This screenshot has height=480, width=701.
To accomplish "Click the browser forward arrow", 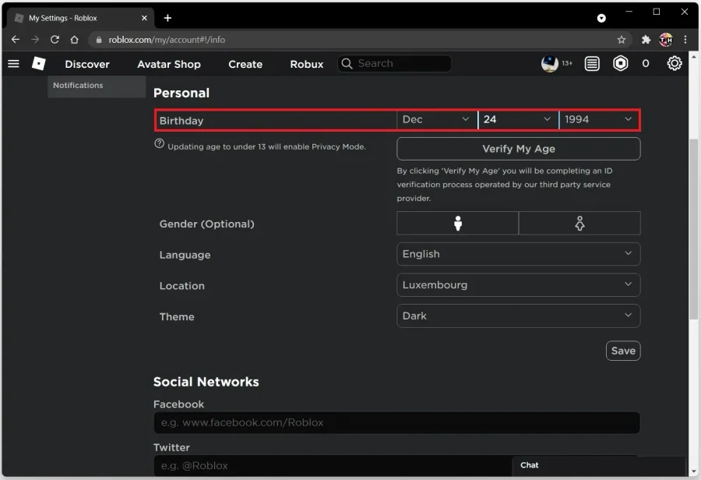I will click(35, 40).
